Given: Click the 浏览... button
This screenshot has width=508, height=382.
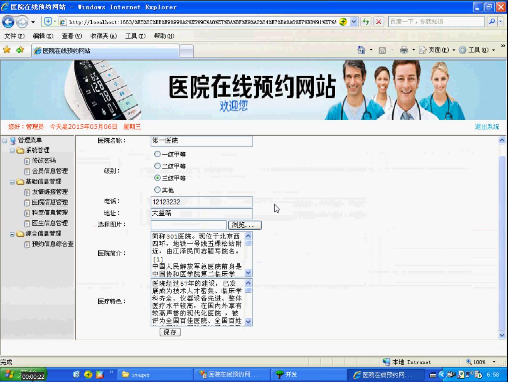Looking at the screenshot, I should 245,225.
